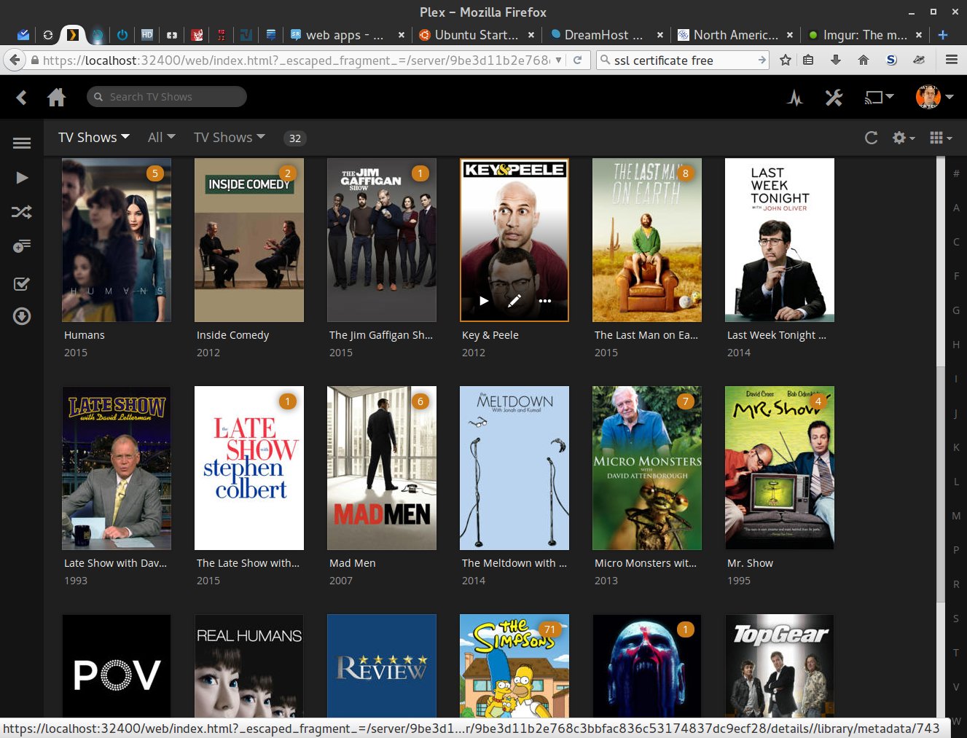Click the Firefox back button

tap(14, 60)
